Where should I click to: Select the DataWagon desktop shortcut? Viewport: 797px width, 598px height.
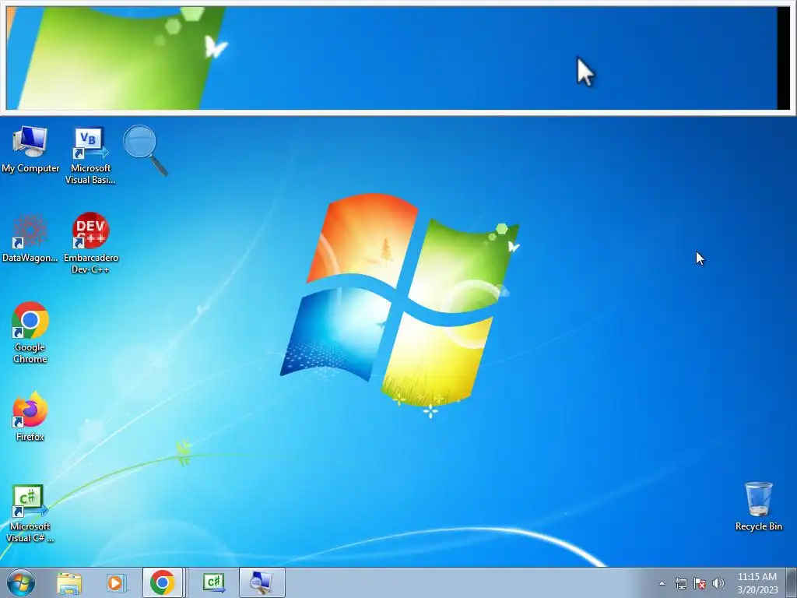30,239
